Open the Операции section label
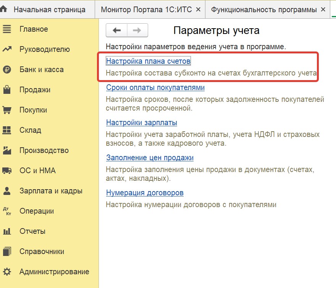 pos(37,211)
